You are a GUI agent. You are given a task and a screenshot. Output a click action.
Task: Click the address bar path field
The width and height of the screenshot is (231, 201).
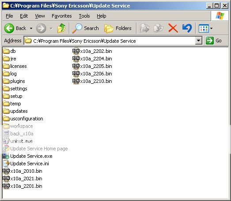(110, 41)
